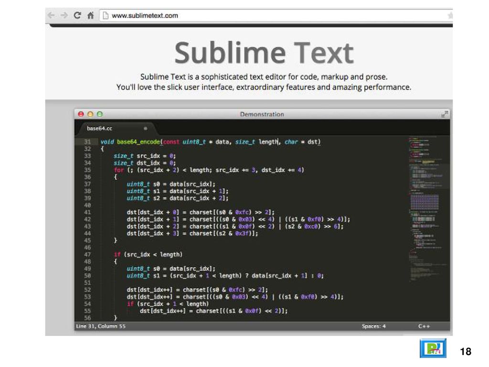Click 'size_t dst_idx = 0;' line
The width and height of the screenshot is (489, 367).
coord(145,163)
